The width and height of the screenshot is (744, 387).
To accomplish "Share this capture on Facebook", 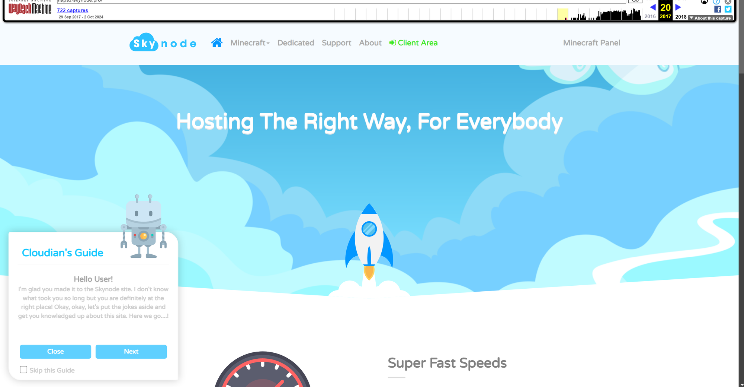I will (718, 9).
